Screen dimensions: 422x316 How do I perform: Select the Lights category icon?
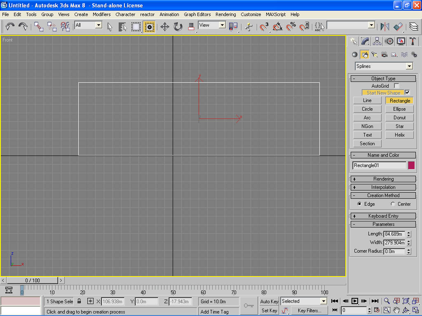[x=374, y=55]
